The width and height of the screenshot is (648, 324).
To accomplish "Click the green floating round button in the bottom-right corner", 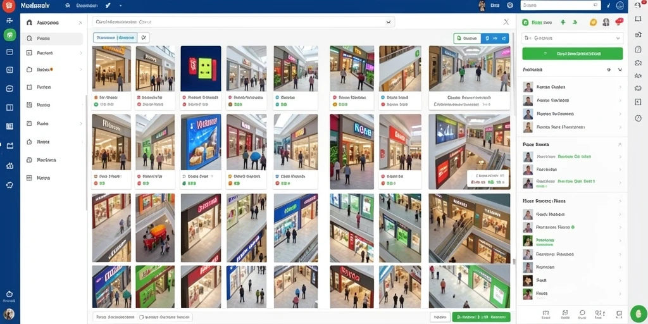I will [x=639, y=313].
